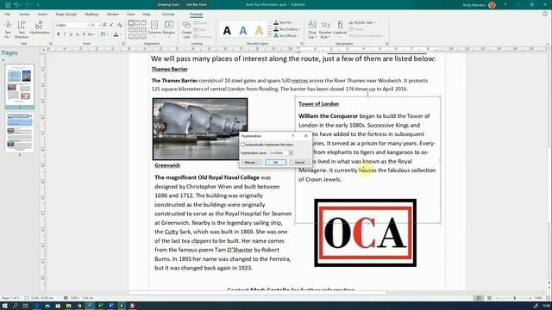The image size is (552, 310).
Task: Select the OCA logo image
Action: [x=365, y=232]
